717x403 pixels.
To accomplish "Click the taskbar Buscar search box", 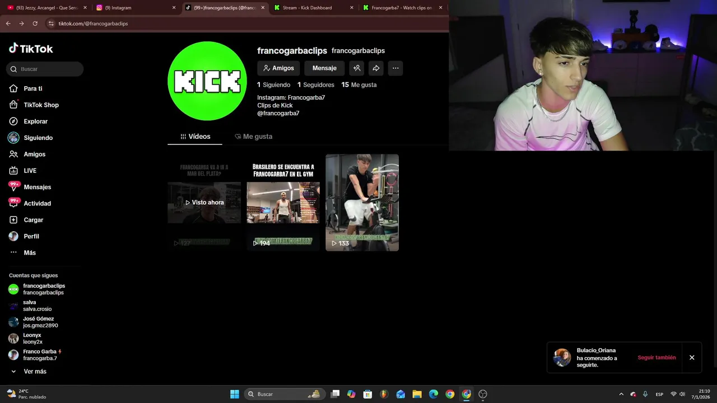I will pos(285,394).
